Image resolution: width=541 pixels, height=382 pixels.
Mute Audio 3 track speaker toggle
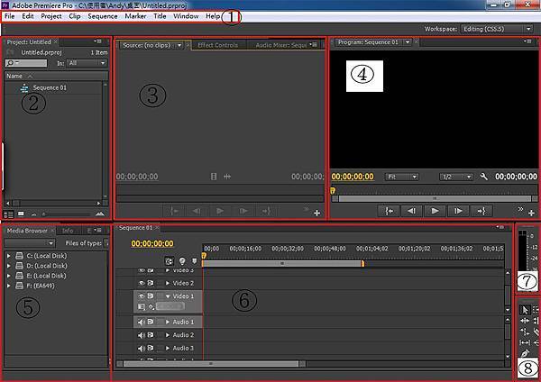142,348
